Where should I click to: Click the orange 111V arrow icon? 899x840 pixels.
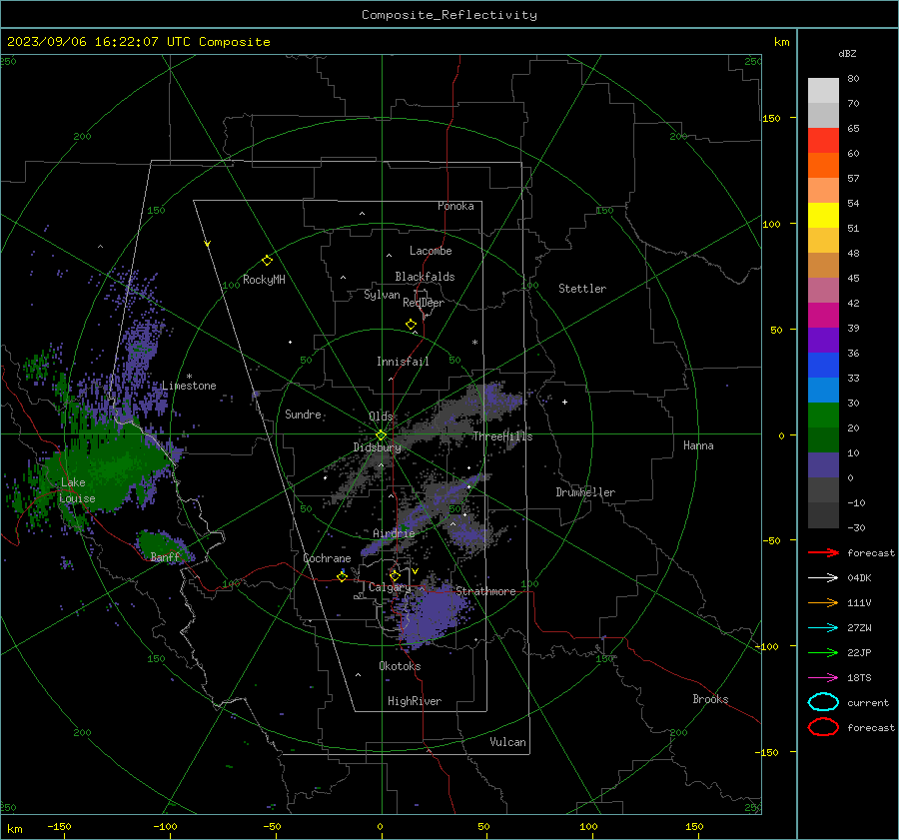[823, 602]
